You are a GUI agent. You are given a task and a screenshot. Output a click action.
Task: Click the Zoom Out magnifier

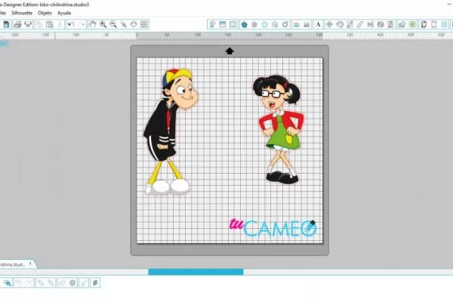click(113, 25)
